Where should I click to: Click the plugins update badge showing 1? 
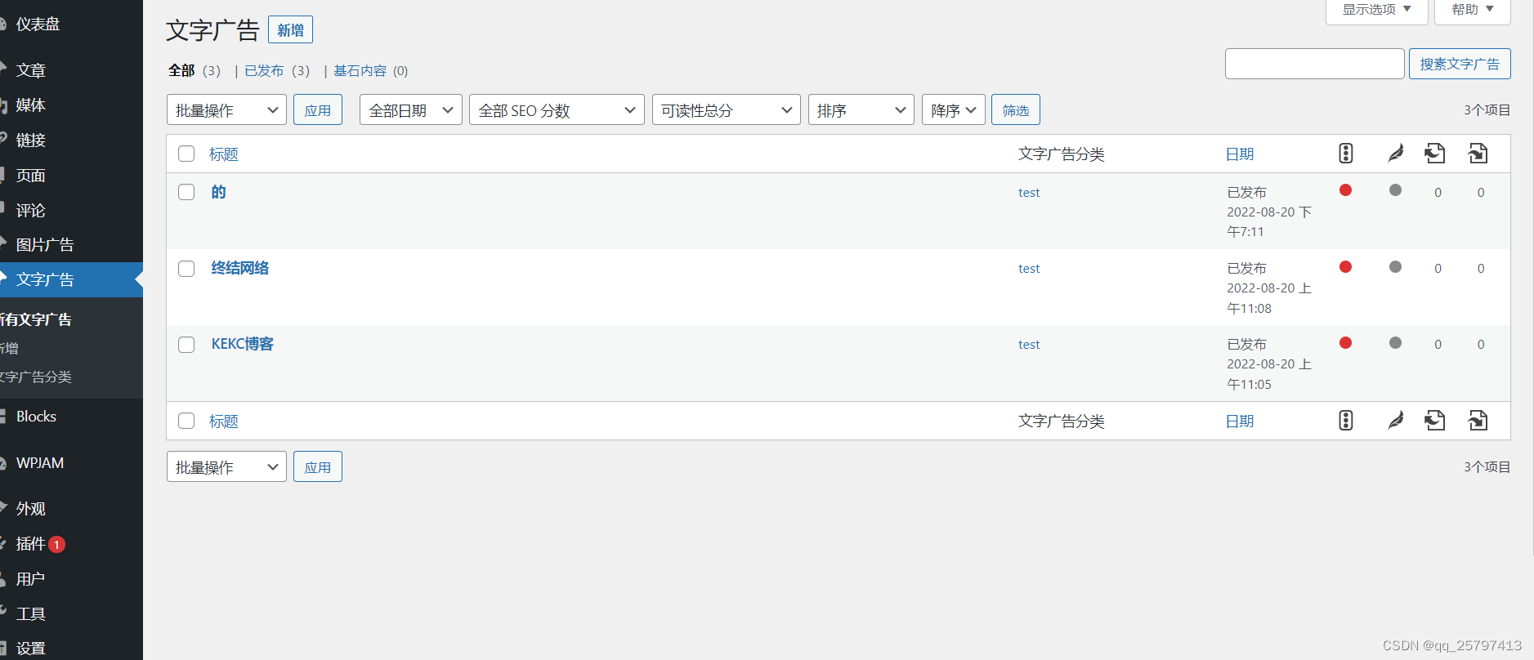click(56, 544)
